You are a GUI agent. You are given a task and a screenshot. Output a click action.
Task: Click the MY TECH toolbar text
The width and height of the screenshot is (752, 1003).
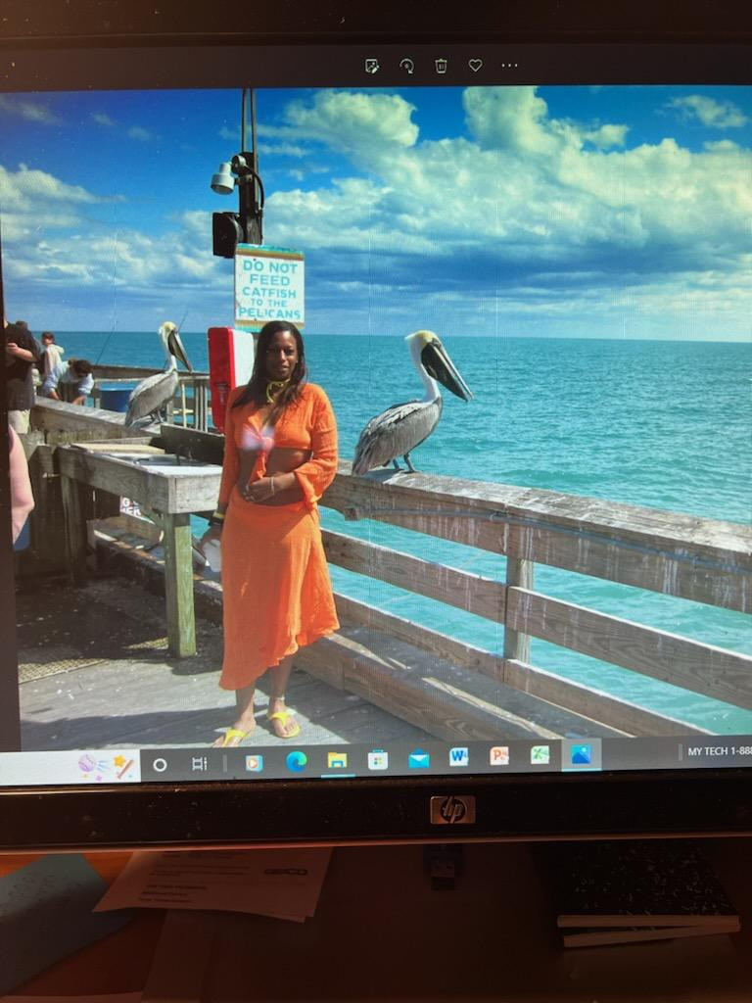click(715, 751)
